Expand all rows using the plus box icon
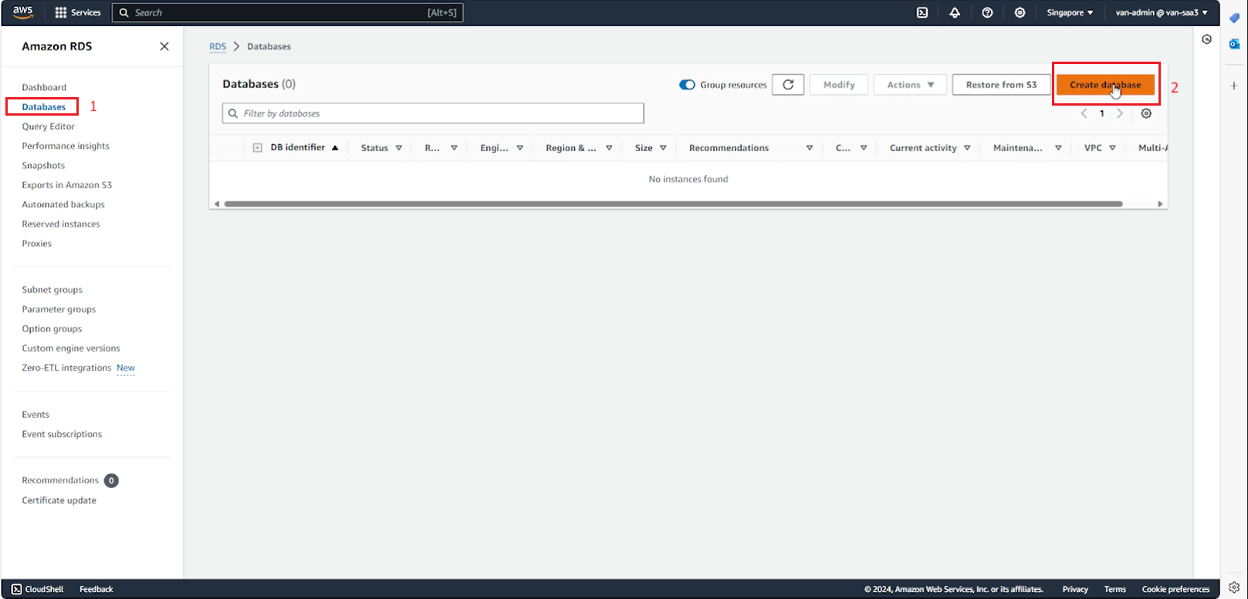Image resolution: width=1248 pixels, height=599 pixels. (257, 148)
